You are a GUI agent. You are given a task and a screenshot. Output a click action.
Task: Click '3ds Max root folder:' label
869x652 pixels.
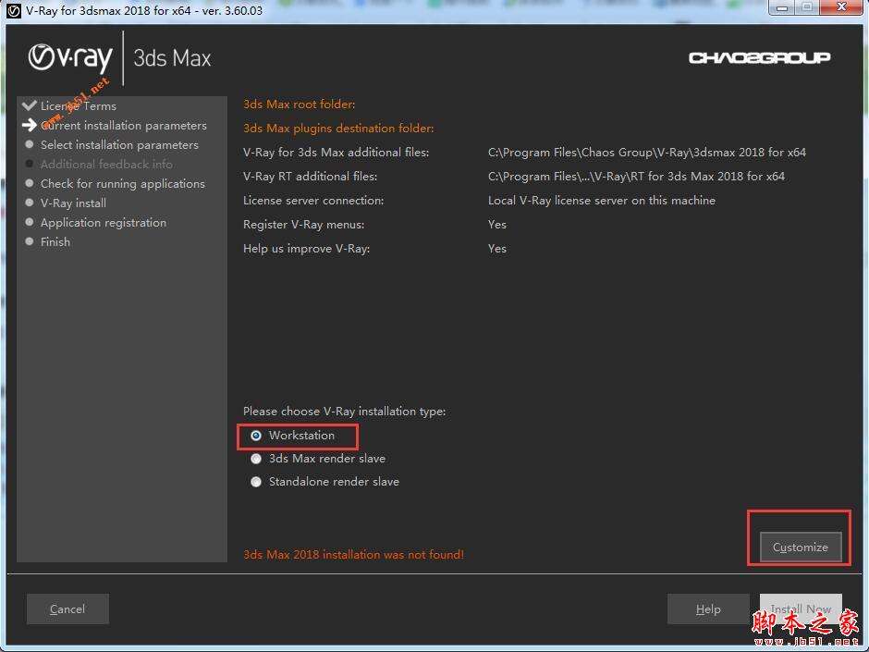pyautogui.click(x=300, y=105)
